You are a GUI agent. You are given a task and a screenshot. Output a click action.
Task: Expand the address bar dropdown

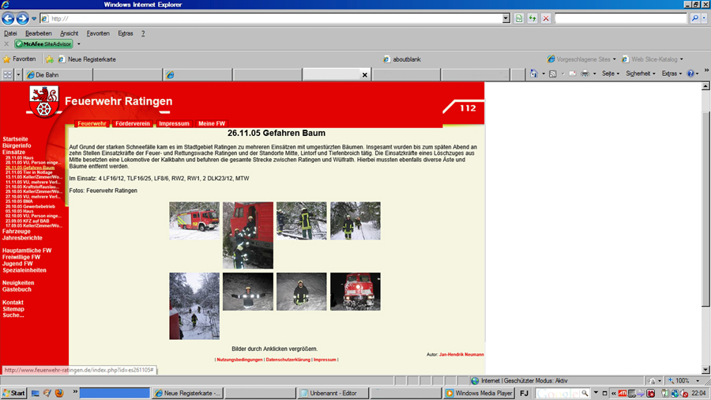[x=506, y=18]
